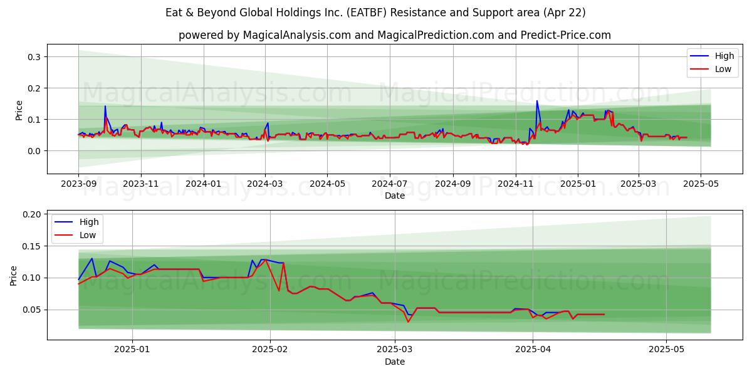Click 'Low' in the upper chart legend
Viewport: 752px width, 376px height.
click(723, 69)
